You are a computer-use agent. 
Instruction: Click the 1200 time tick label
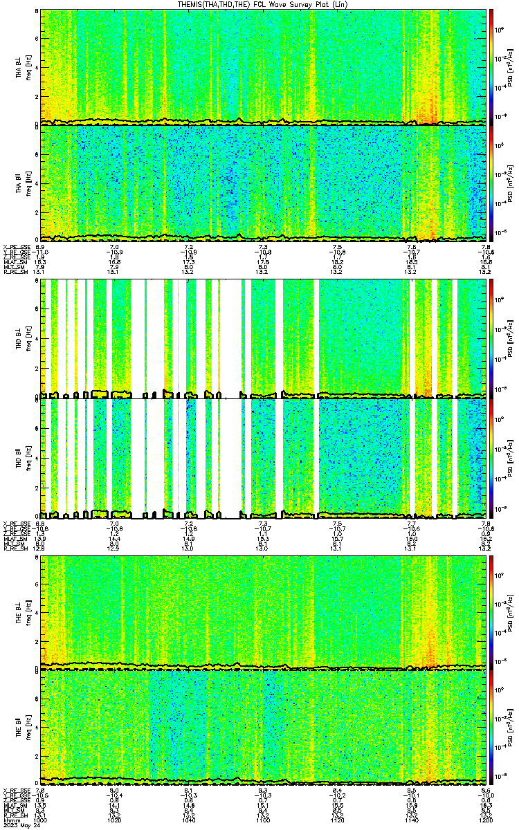coord(484,820)
